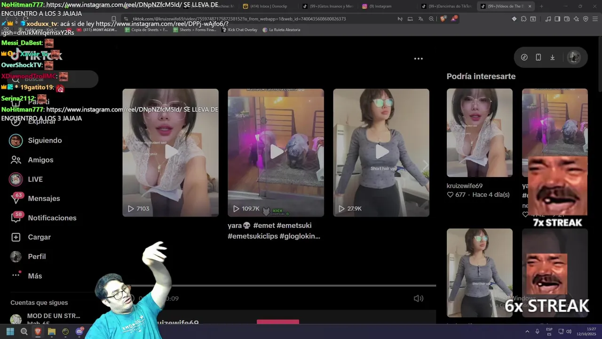
Task: Open the (411) MONTAGEM bookmark
Action: [96, 30]
